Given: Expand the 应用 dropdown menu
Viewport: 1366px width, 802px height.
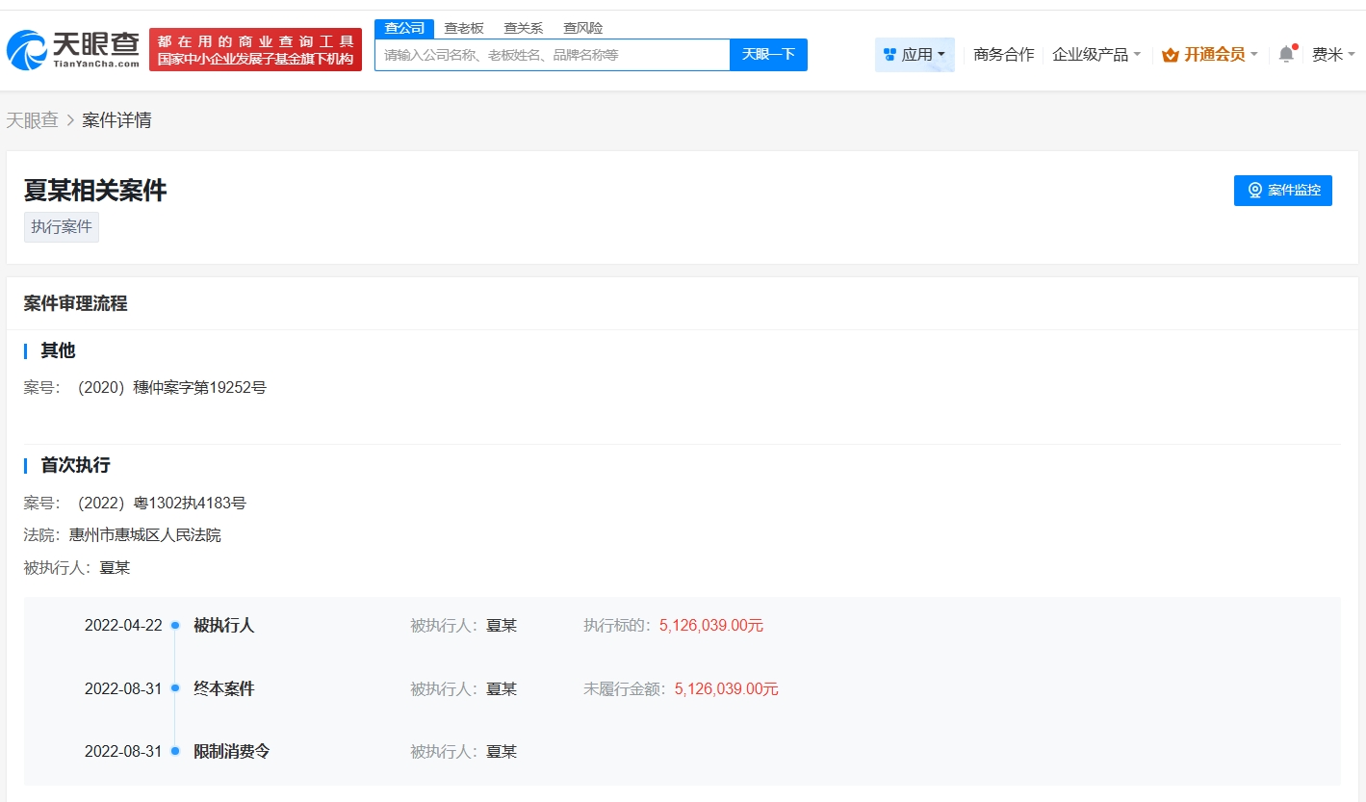Looking at the screenshot, I should pos(941,55).
